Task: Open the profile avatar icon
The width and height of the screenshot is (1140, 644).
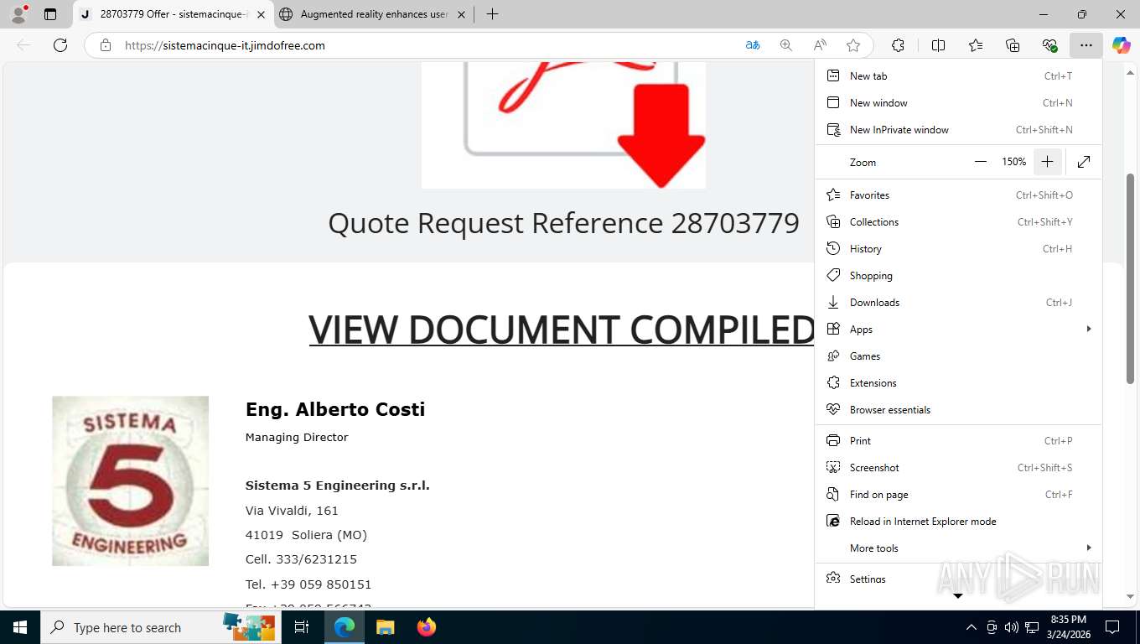Action: tap(18, 14)
